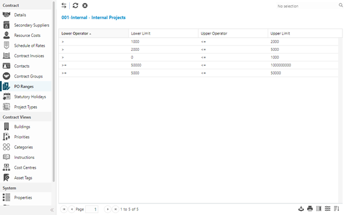This screenshot has width=346, height=215.
Task: Open grid filter settings icon
Action: 328,209
